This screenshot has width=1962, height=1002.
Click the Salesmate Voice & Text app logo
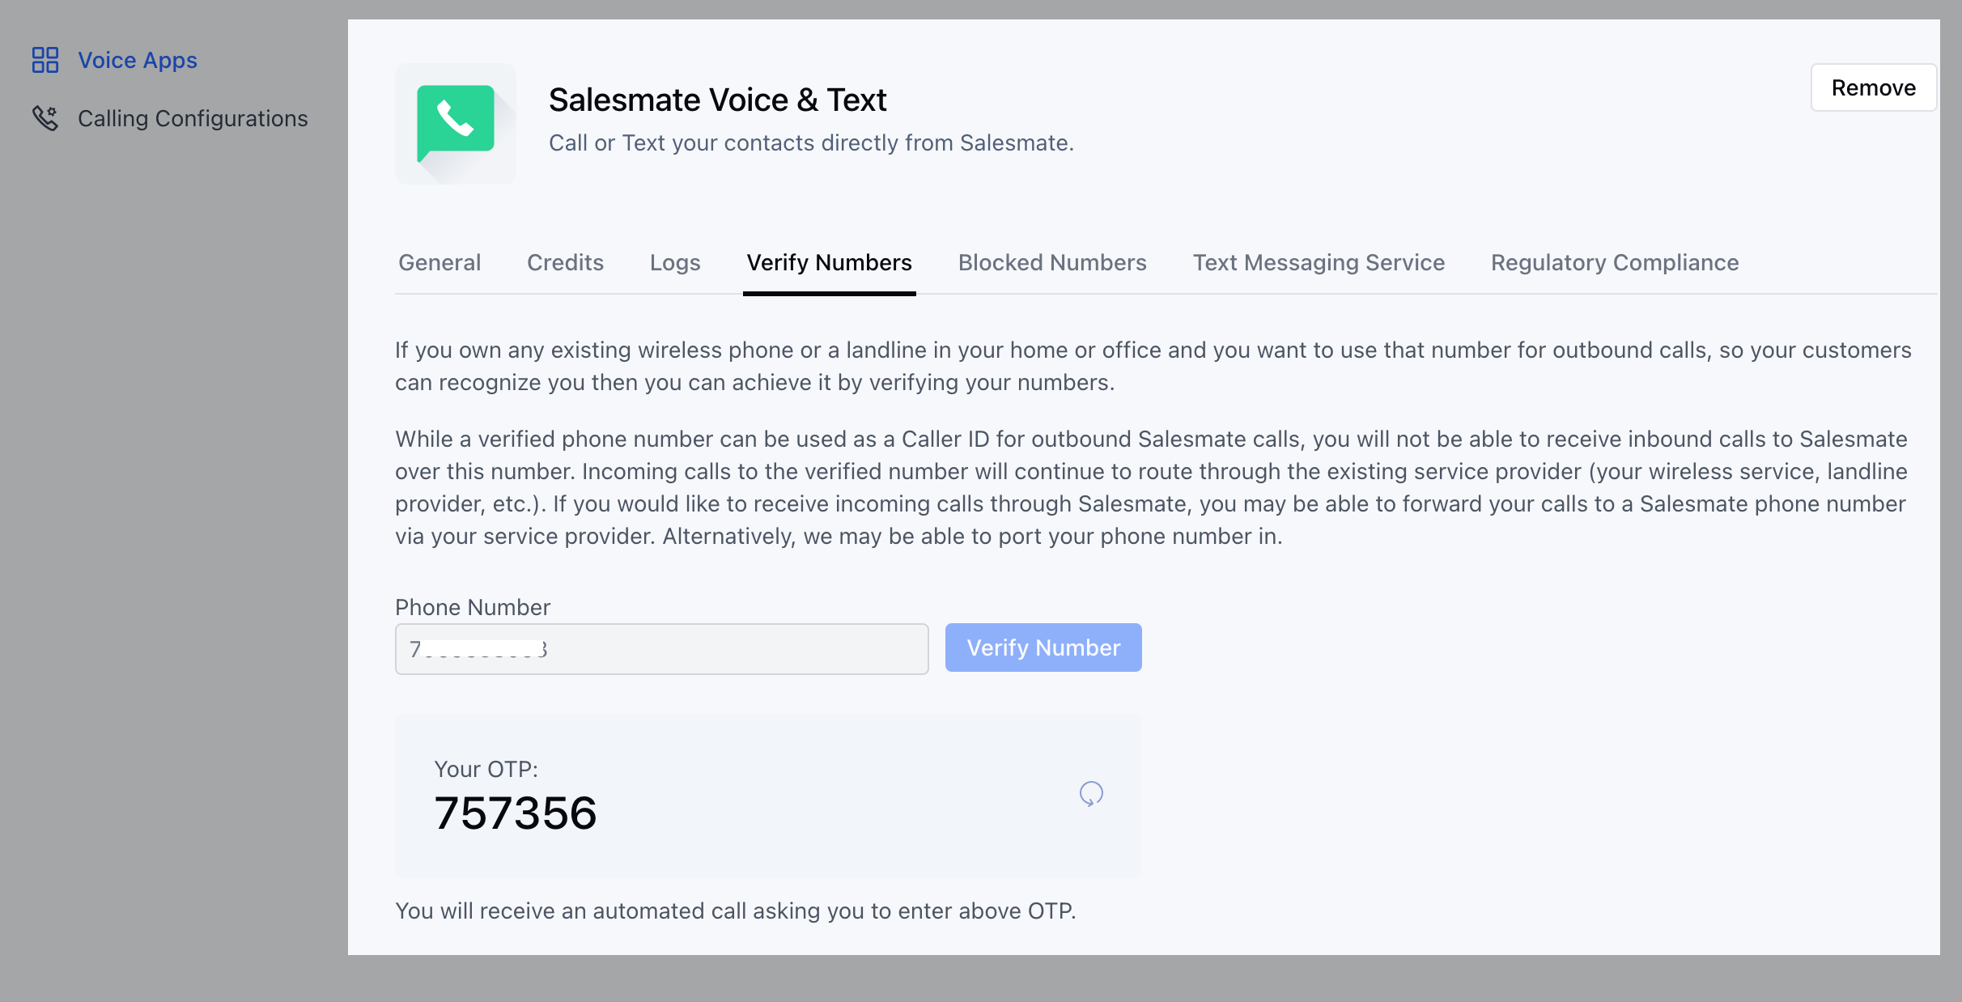click(x=456, y=124)
